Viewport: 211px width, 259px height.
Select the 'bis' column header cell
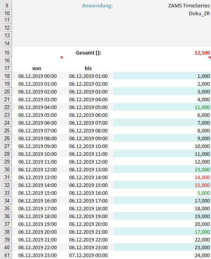(88, 68)
